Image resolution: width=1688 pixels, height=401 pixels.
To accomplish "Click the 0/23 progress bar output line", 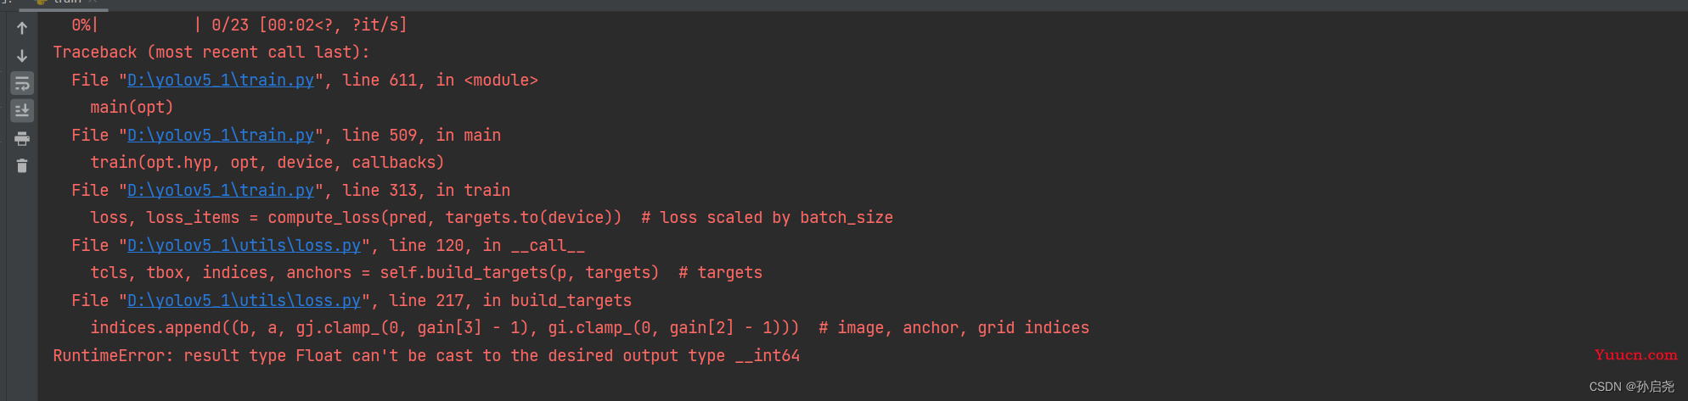I will click(x=239, y=25).
